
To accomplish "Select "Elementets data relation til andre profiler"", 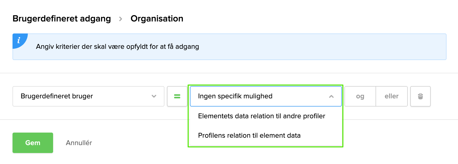I will tap(261, 116).
